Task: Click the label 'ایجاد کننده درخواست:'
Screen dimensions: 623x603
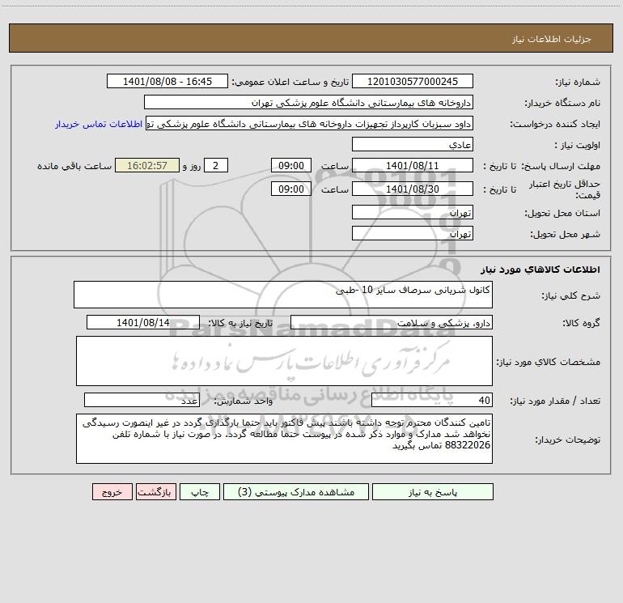Action: pos(555,125)
